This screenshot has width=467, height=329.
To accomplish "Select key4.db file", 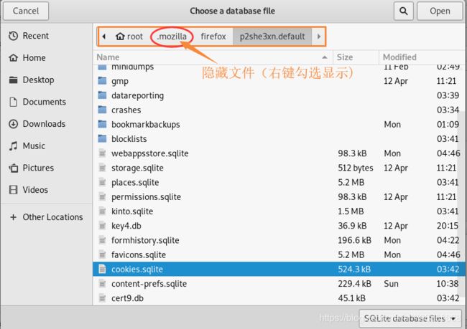I will tap(277, 226).
